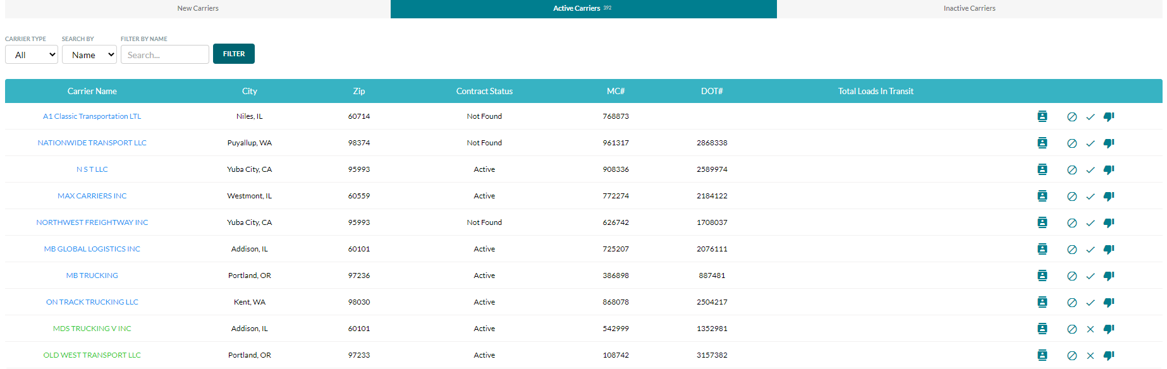Switch to the Inactive Carriers tab

point(969,8)
